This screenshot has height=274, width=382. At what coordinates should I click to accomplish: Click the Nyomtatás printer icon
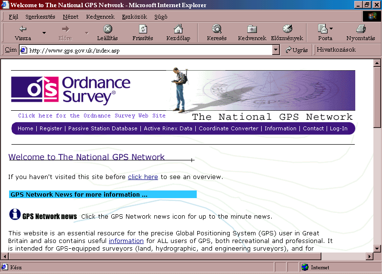[x=361, y=29]
